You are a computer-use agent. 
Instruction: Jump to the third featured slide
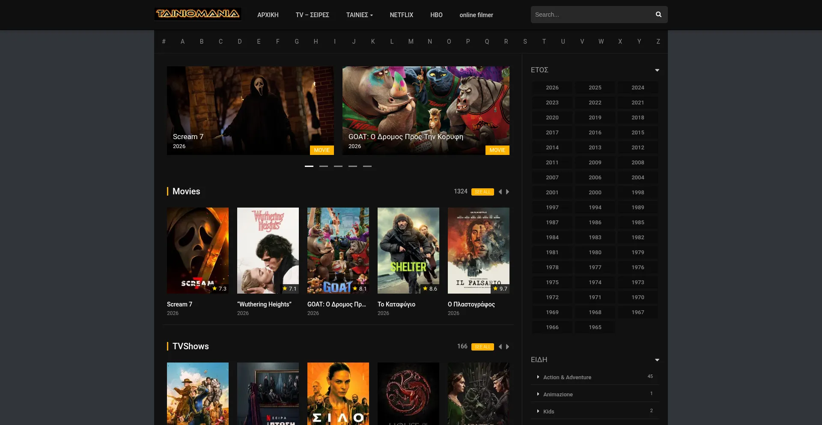(x=338, y=166)
